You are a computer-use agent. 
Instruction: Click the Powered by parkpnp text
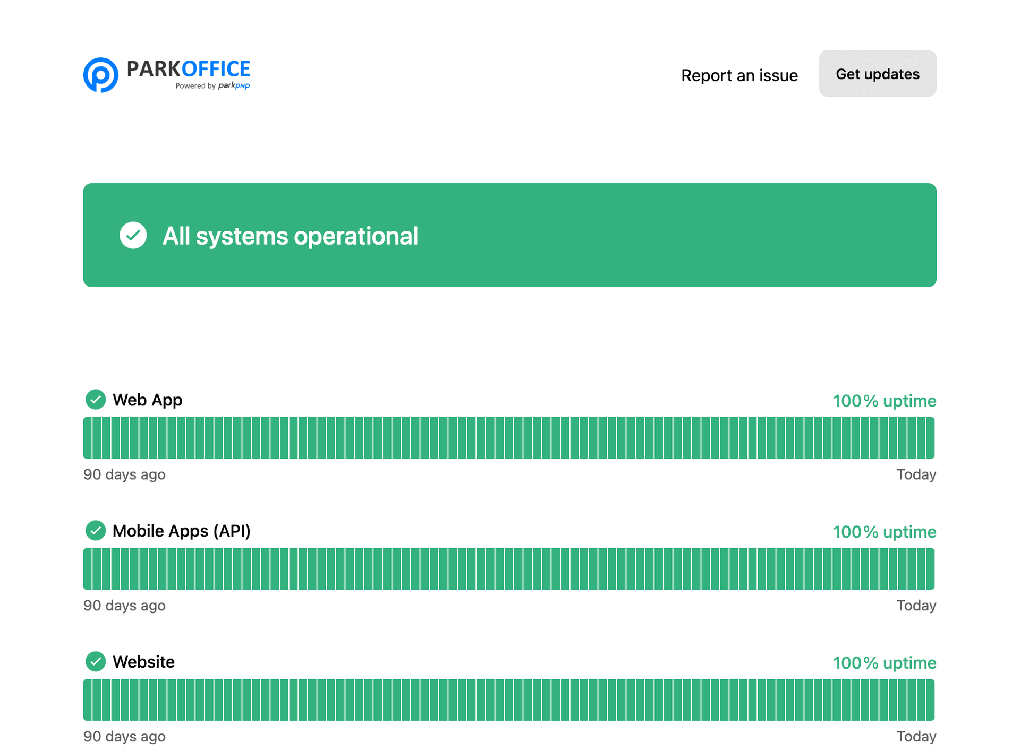click(x=212, y=85)
